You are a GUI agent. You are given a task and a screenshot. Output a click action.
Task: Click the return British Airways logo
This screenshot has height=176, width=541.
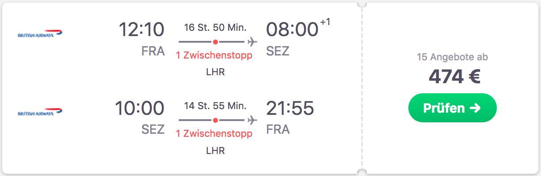click(40, 113)
